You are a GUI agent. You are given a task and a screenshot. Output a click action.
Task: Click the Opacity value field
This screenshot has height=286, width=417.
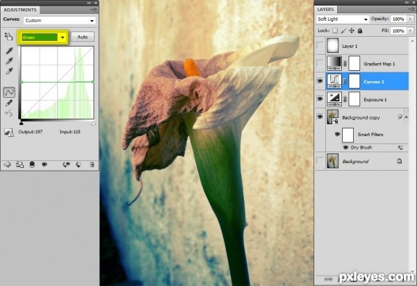[398, 19]
